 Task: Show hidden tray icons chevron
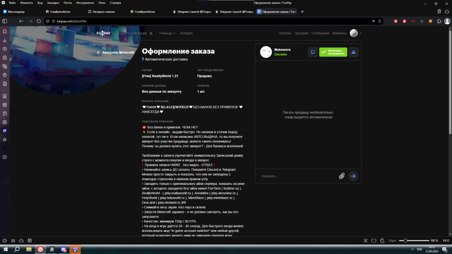click(x=413, y=249)
